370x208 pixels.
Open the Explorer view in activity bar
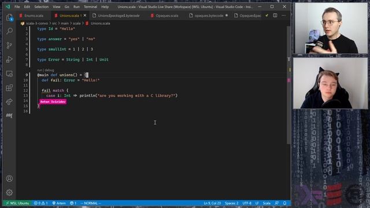pos(9,17)
